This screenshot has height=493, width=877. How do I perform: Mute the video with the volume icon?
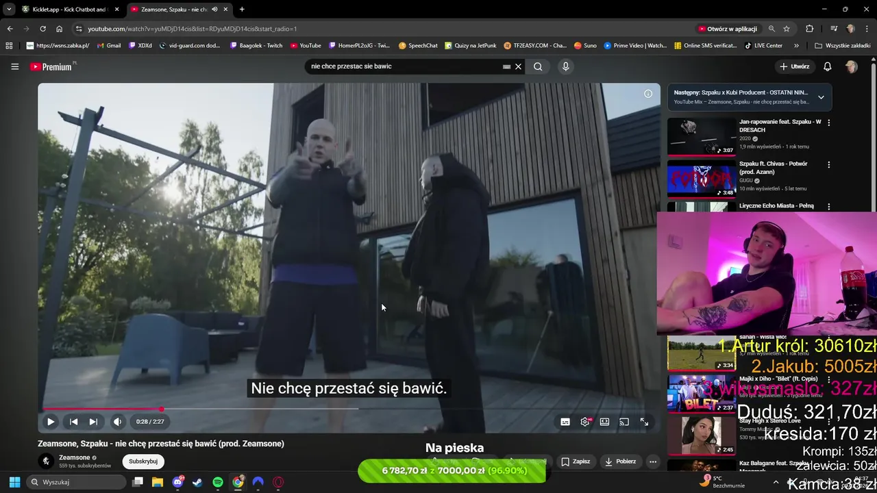point(118,422)
